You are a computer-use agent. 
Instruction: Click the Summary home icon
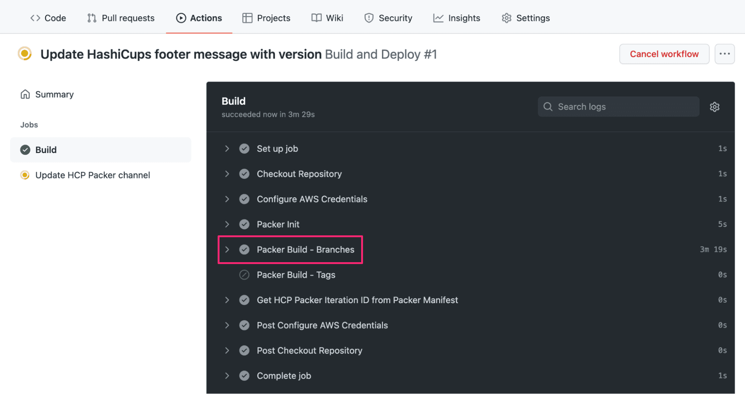(25, 94)
